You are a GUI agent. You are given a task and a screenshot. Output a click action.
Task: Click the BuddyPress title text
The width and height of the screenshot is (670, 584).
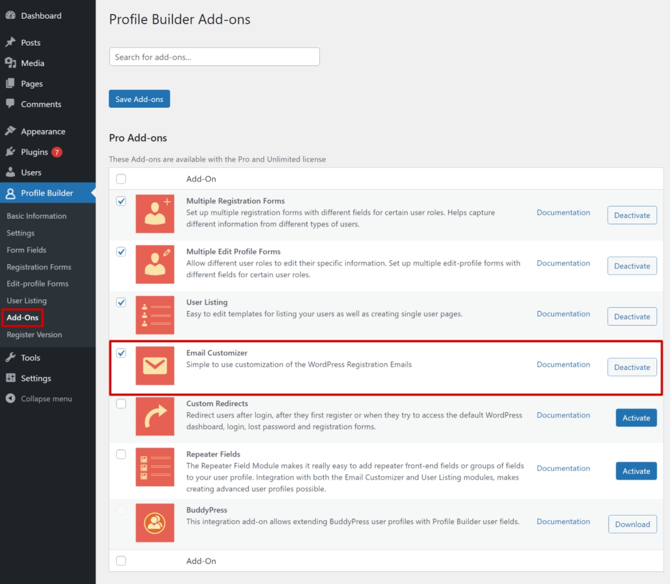coord(207,510)
